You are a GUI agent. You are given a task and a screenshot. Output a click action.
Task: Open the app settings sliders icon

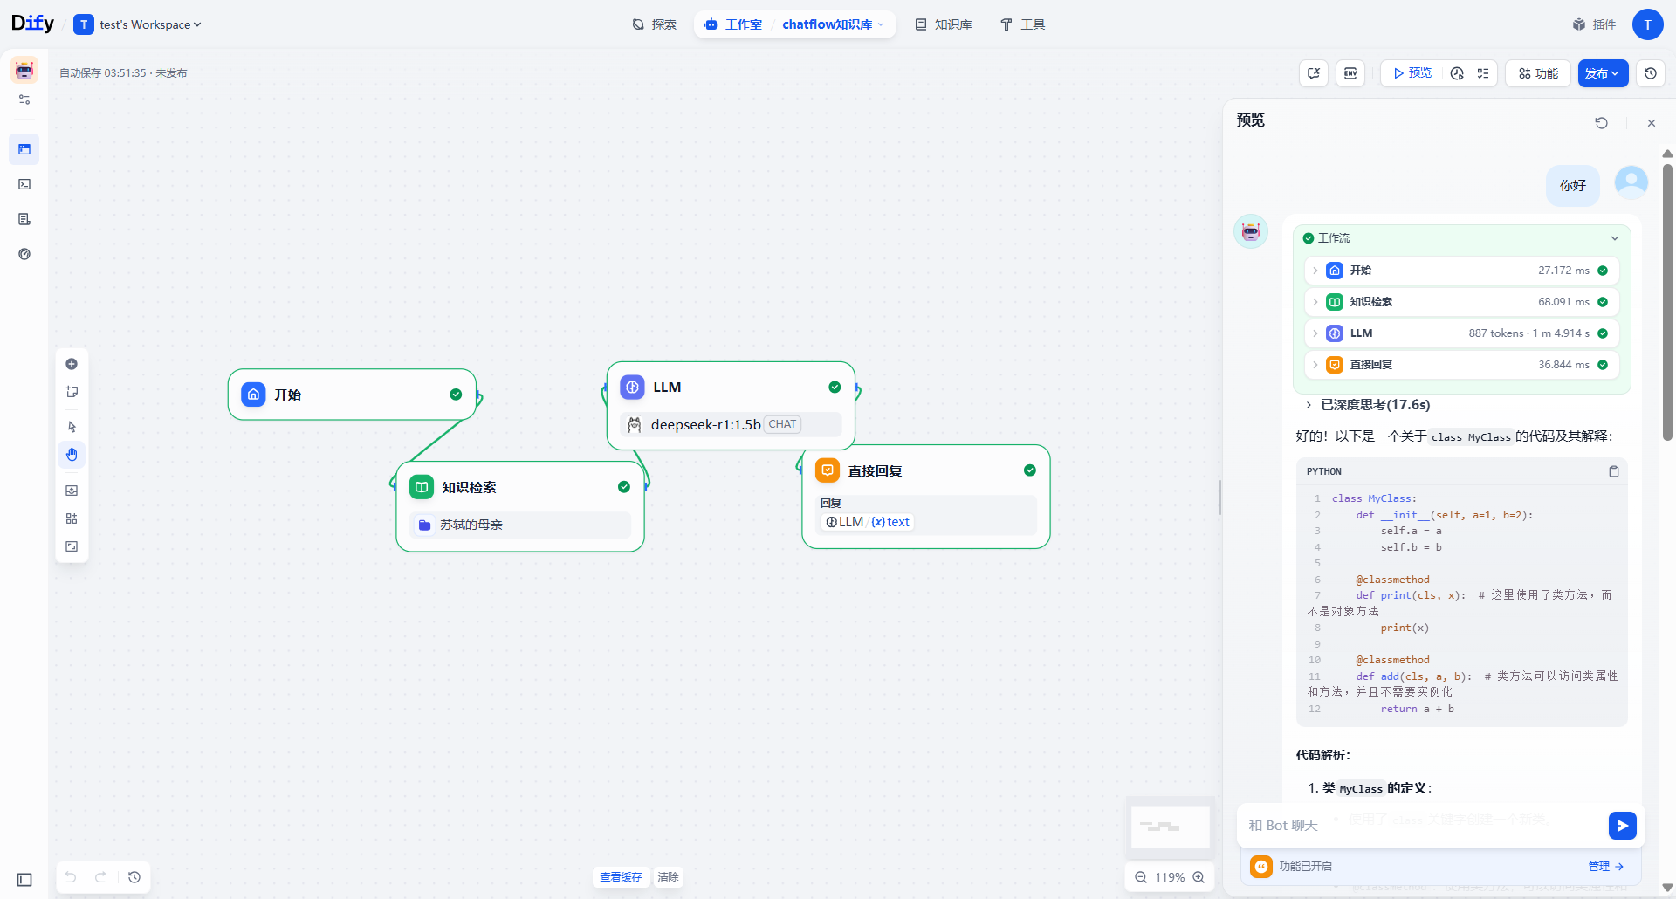pyautogui.click(x=24, y=100)
